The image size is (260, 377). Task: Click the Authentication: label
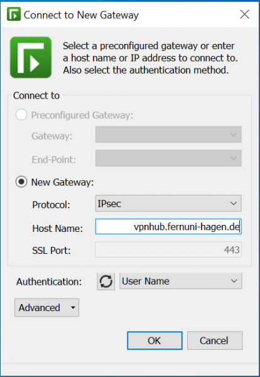tap(49, 281)
